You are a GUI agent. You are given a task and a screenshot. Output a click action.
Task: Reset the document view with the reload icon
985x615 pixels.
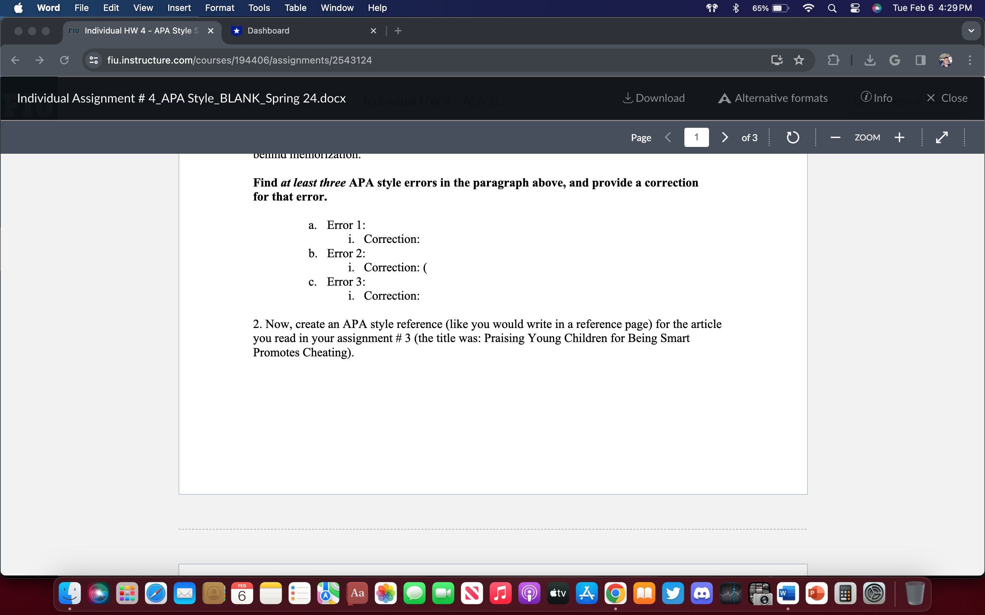792,137
